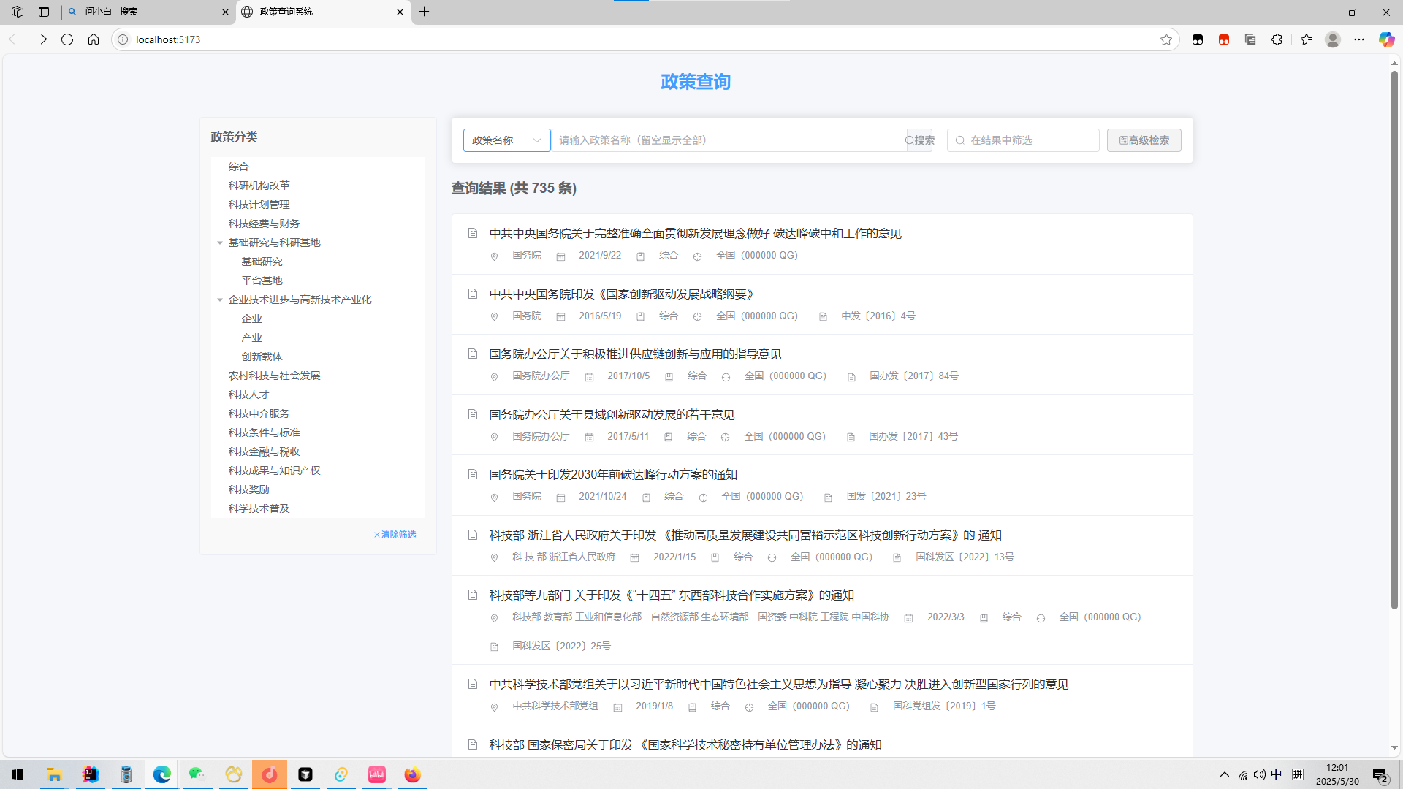Switch to the 问小白 - 搜索 tab
The image size is (1403, 789).
(x=146, y=12)
